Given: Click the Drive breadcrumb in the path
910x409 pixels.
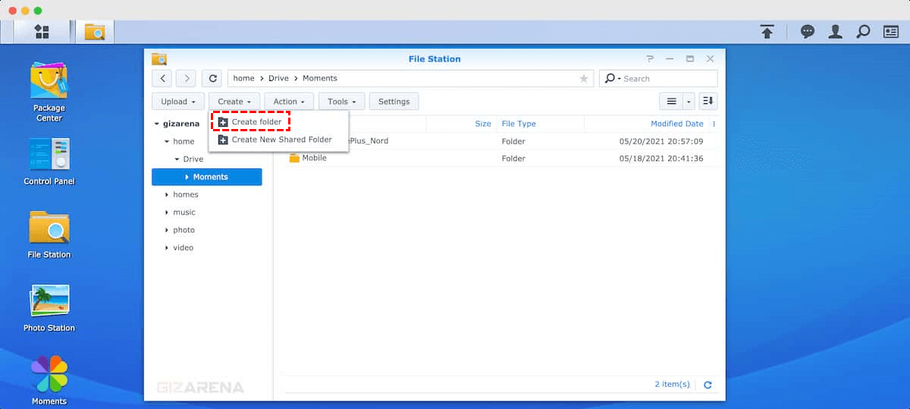Looking at the screenshot, I should click(278, 78).
